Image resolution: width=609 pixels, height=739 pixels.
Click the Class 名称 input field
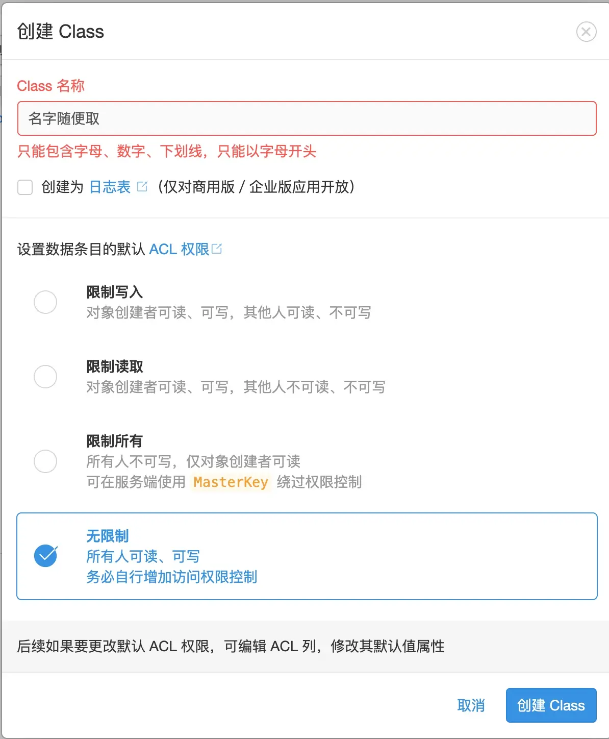tap(307, 118)
